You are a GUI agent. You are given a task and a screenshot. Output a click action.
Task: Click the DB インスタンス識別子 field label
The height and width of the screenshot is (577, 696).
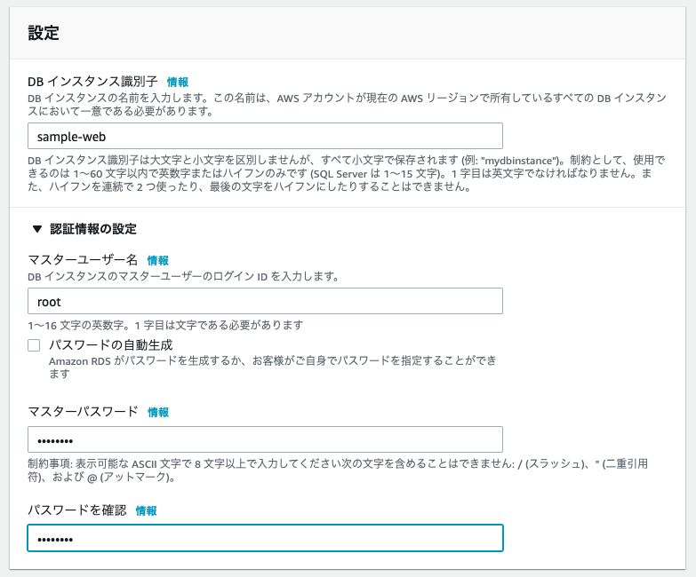[x=92, y=81]
